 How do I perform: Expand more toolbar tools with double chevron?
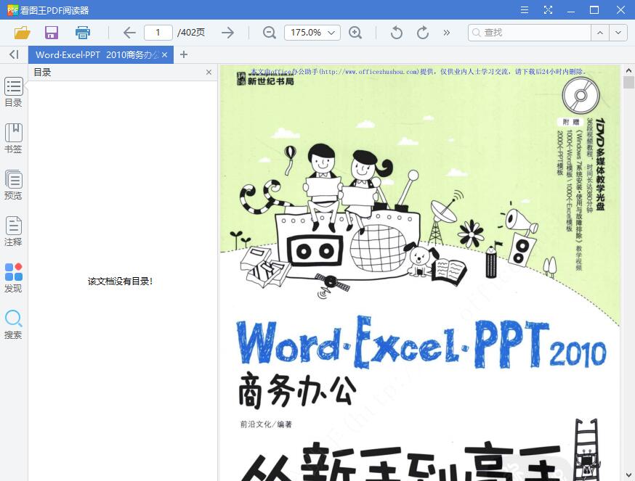tap(446, 33)
